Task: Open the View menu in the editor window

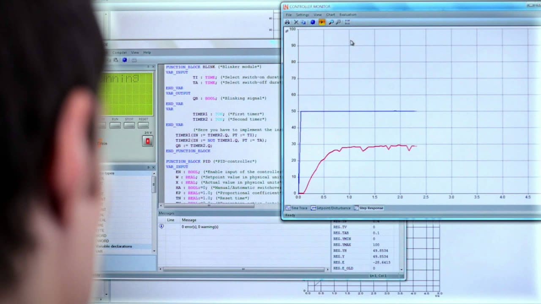Action: 135,52
